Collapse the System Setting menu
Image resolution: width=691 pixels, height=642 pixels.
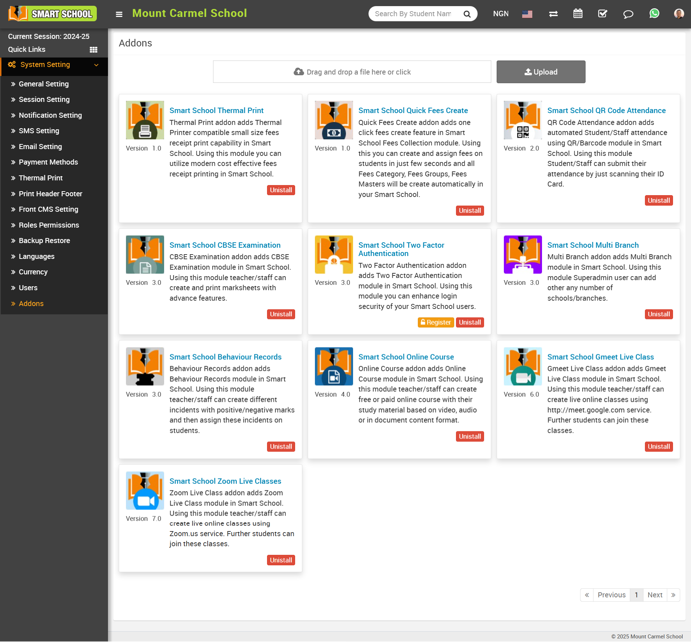coord(96,65)
